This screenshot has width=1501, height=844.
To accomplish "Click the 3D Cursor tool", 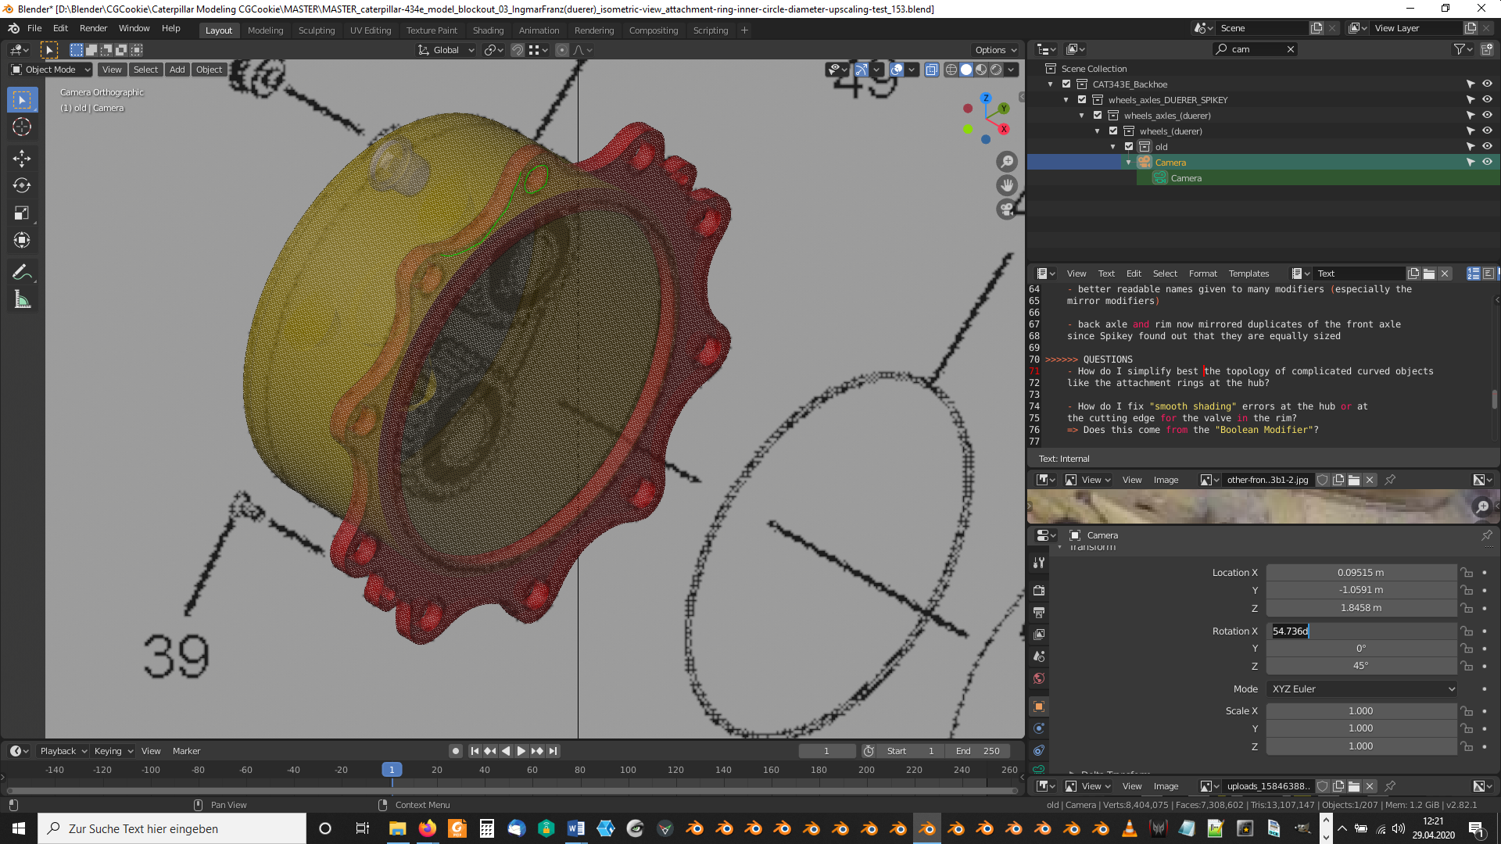I will click(22, 127).
